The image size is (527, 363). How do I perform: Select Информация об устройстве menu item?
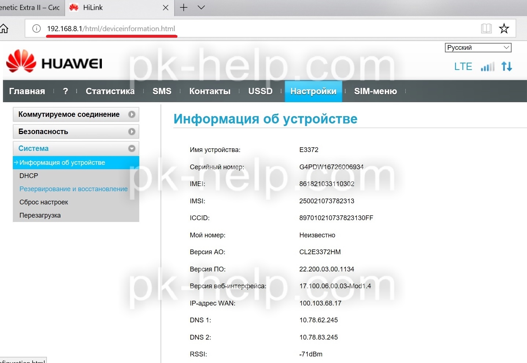click(x=76, y=163)
